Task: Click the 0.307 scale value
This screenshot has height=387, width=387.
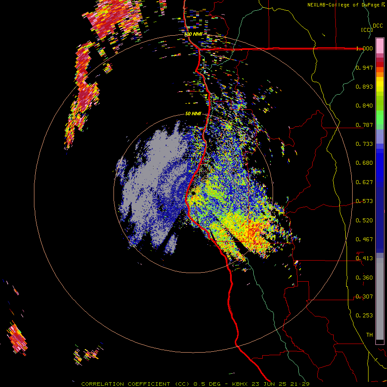Action: [x=364, y=297]
